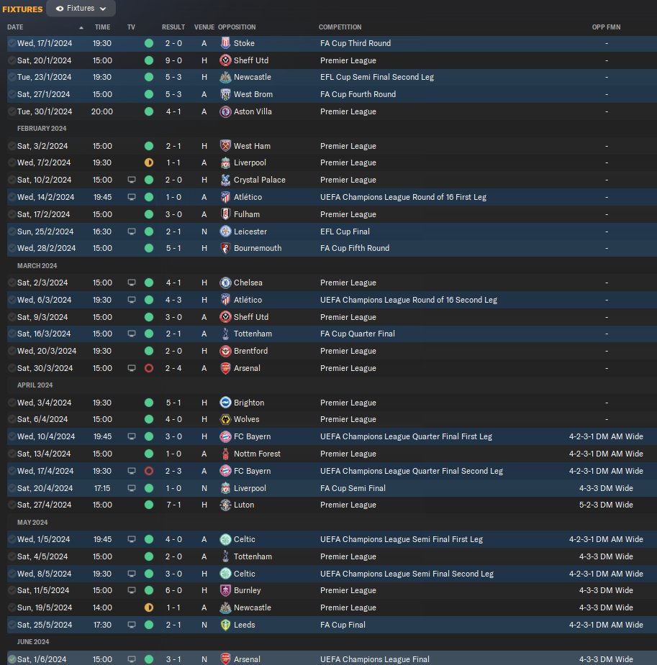Click the loss indicator on Arsenal 2-4 row

(149, 368)
